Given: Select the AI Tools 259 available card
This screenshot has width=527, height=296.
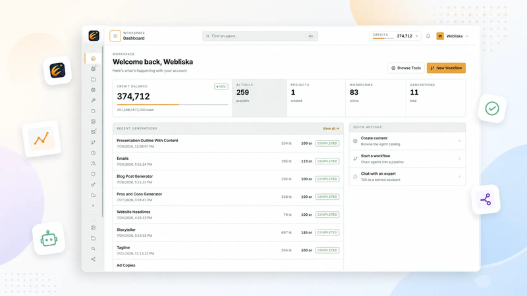Looking at the screenshot, I should [x=259, y=98].
